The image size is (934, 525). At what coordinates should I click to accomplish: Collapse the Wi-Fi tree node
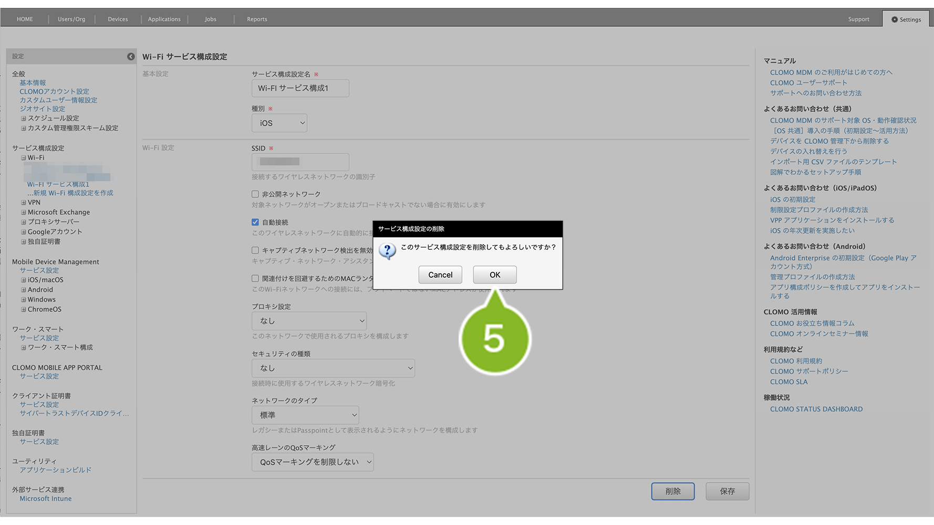(x=24, y=158)
